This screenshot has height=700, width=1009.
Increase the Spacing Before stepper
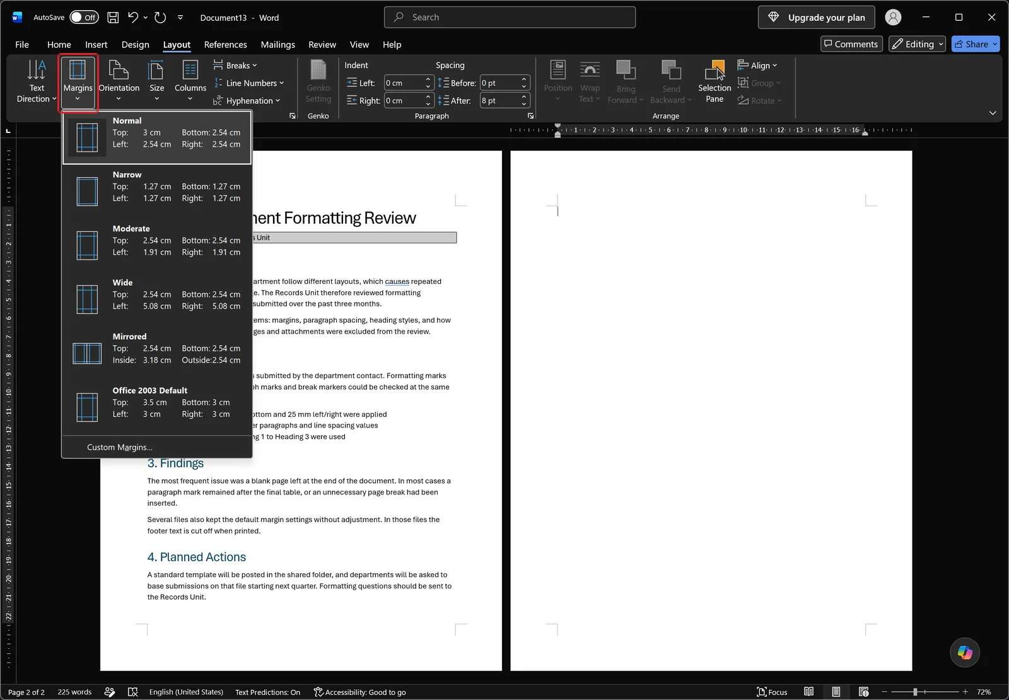coord(523,79)
